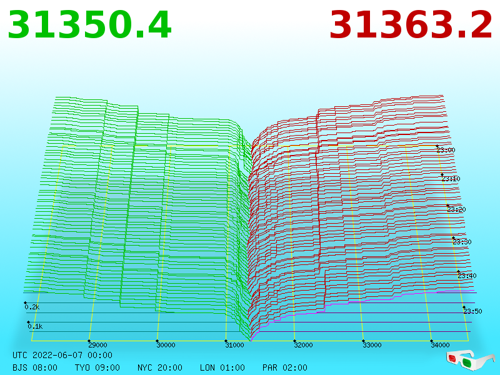Click the 30000 price axis label
500x375 pixels.
(166, 345)
